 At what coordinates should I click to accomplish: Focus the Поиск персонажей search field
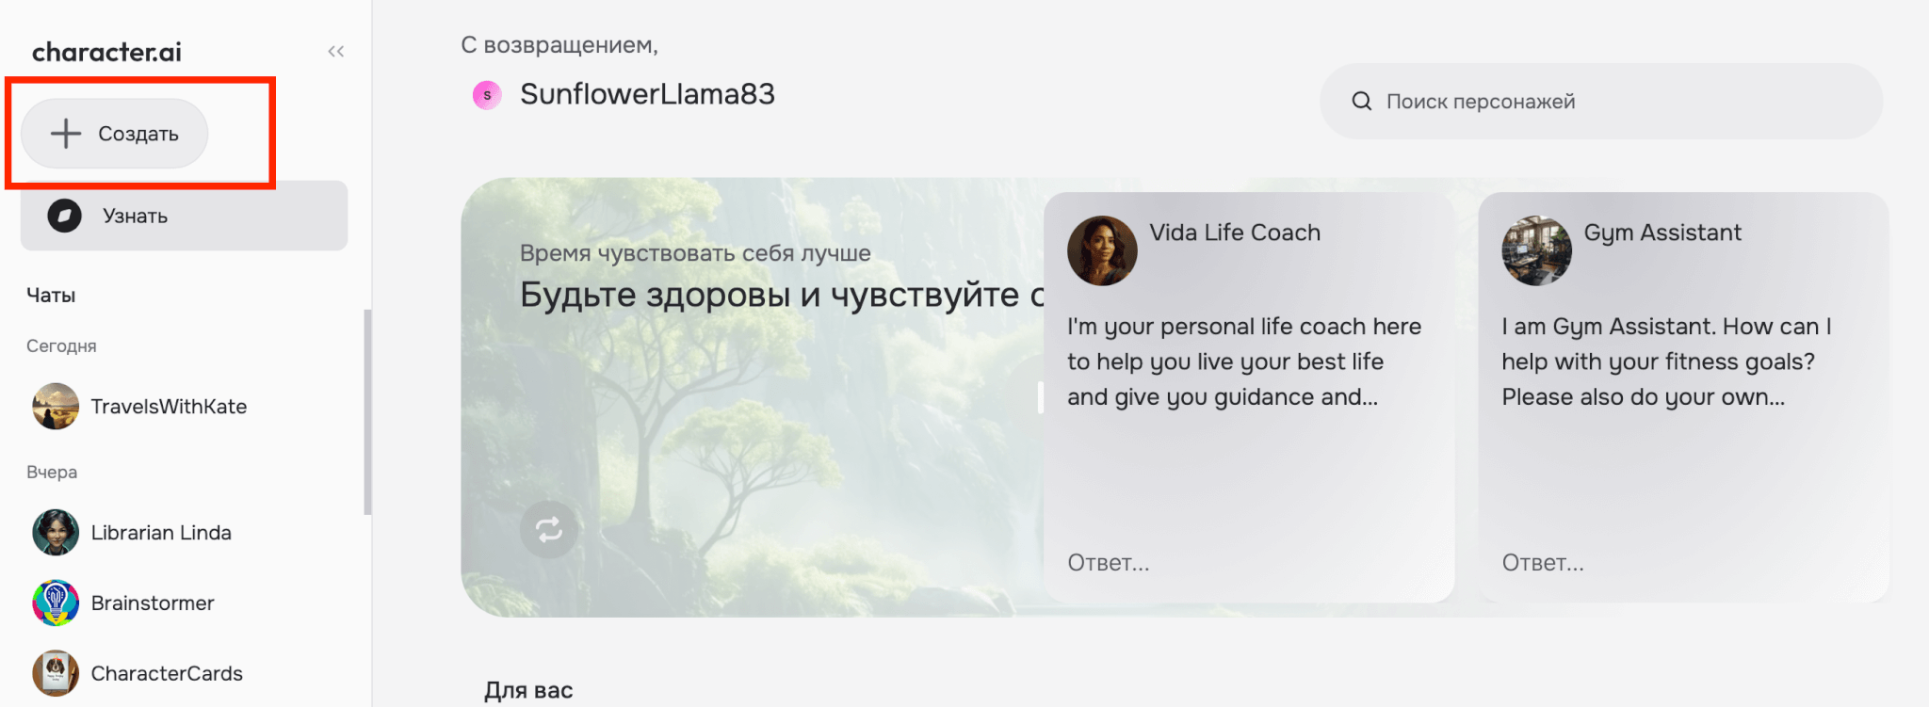point(1601,101)
